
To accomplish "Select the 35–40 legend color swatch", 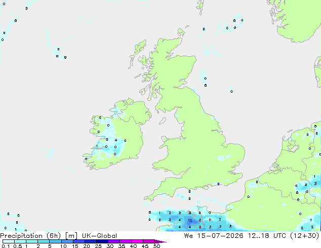I will [125, 241].
